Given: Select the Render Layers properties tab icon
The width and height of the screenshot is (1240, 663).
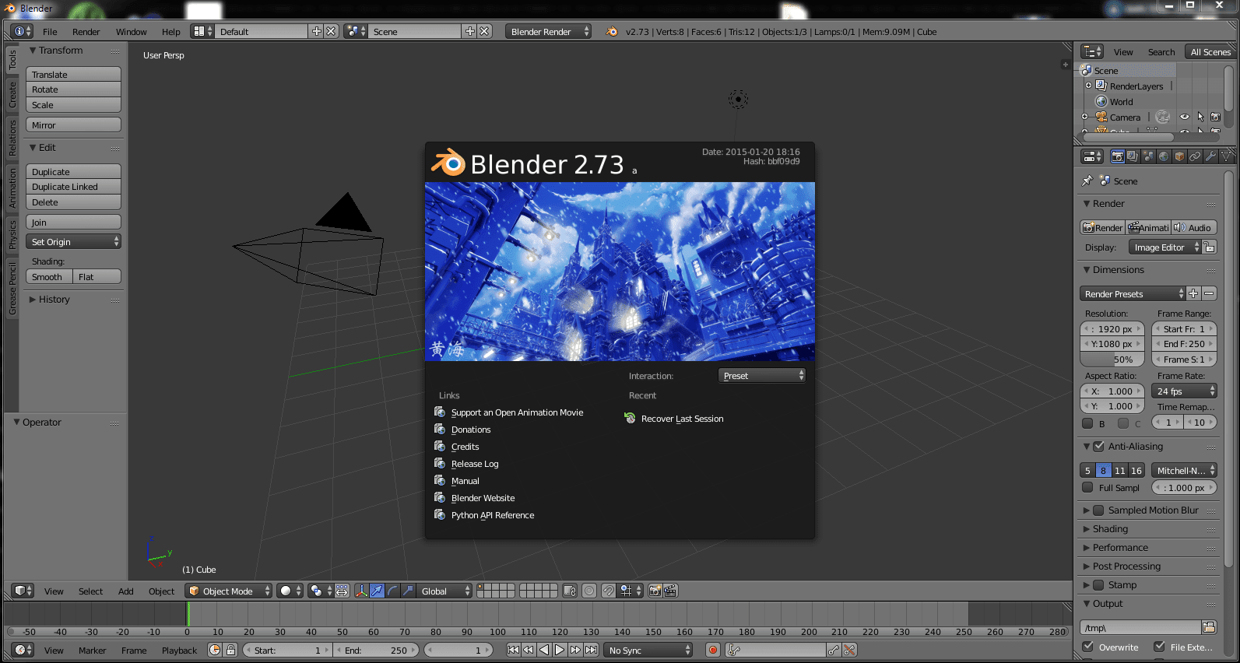Looking at the screenshot, I should pos(1133,156).
